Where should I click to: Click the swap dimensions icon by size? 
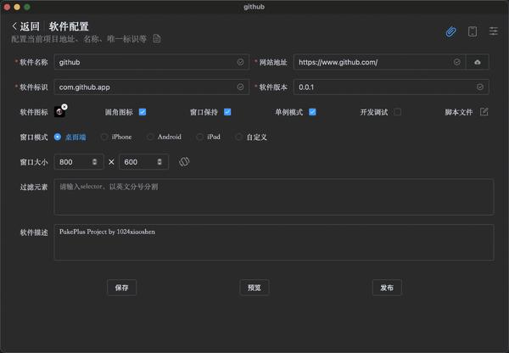184,161
